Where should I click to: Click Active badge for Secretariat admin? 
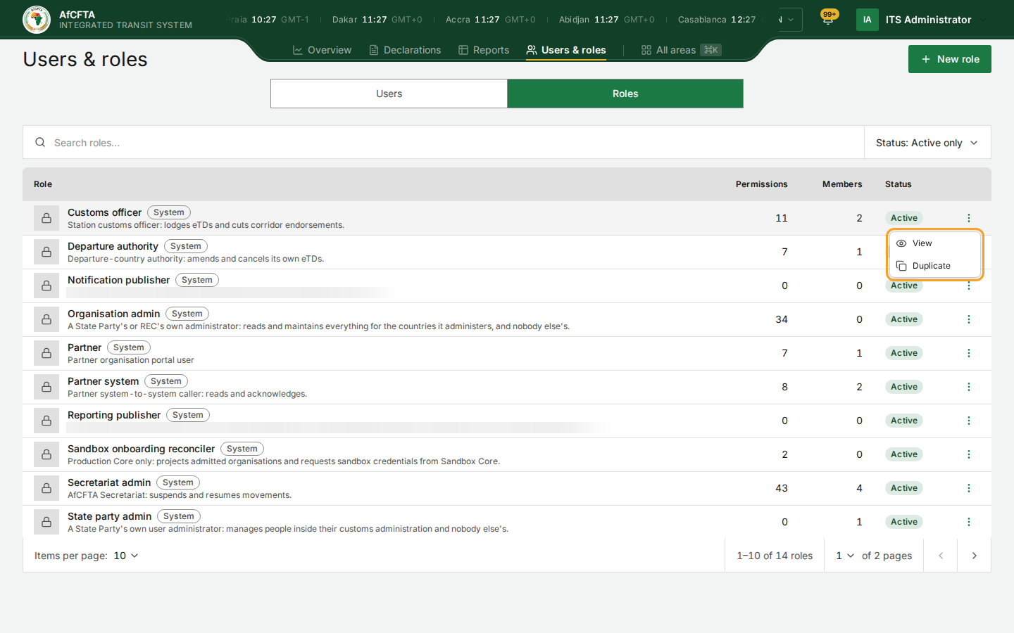click(x=904, y=488)
